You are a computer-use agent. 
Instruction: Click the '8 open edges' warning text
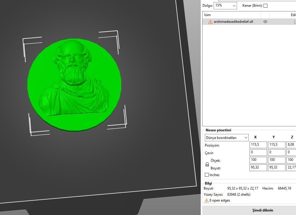click(x=220, y=200)
